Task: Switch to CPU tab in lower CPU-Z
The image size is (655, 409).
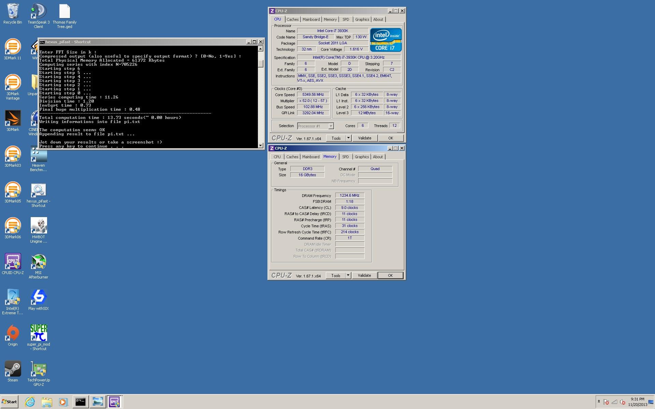Action: coord(277,157)
